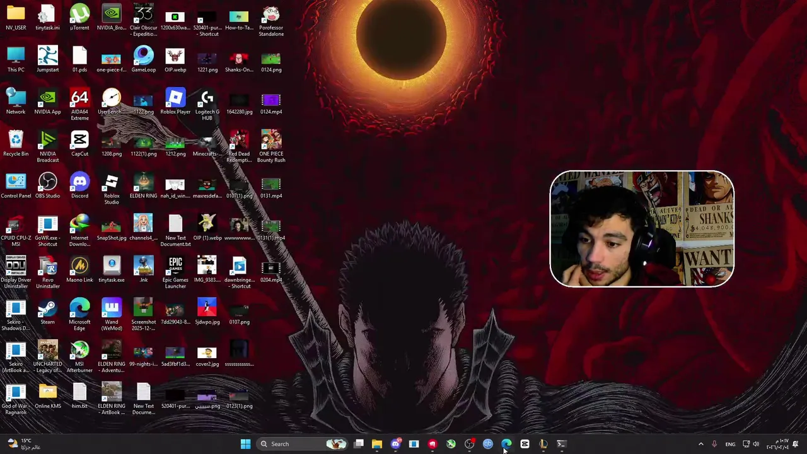Open CPUID CPU-Z MSI desktop icon
This screenshot has width=807, height=454.
point(16,230)
